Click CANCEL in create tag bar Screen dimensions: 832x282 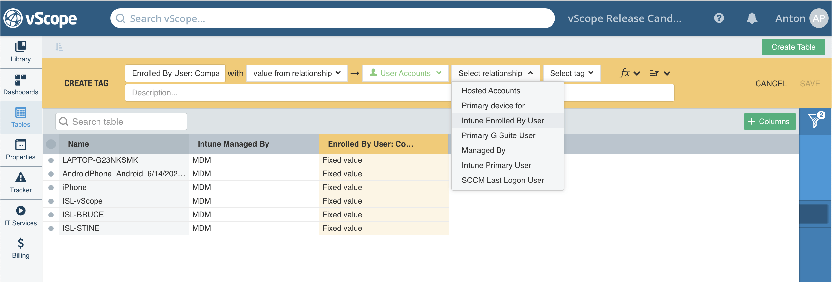coord(771,83)
